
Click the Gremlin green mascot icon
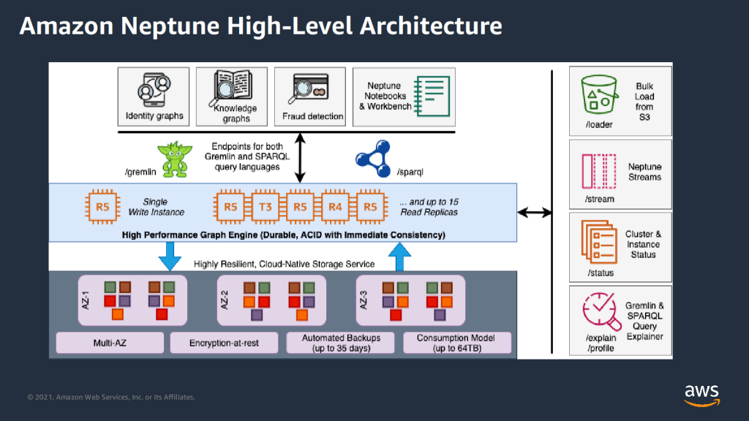coord(175,159)
